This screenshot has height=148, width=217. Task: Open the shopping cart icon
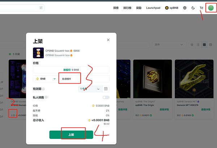201,8
